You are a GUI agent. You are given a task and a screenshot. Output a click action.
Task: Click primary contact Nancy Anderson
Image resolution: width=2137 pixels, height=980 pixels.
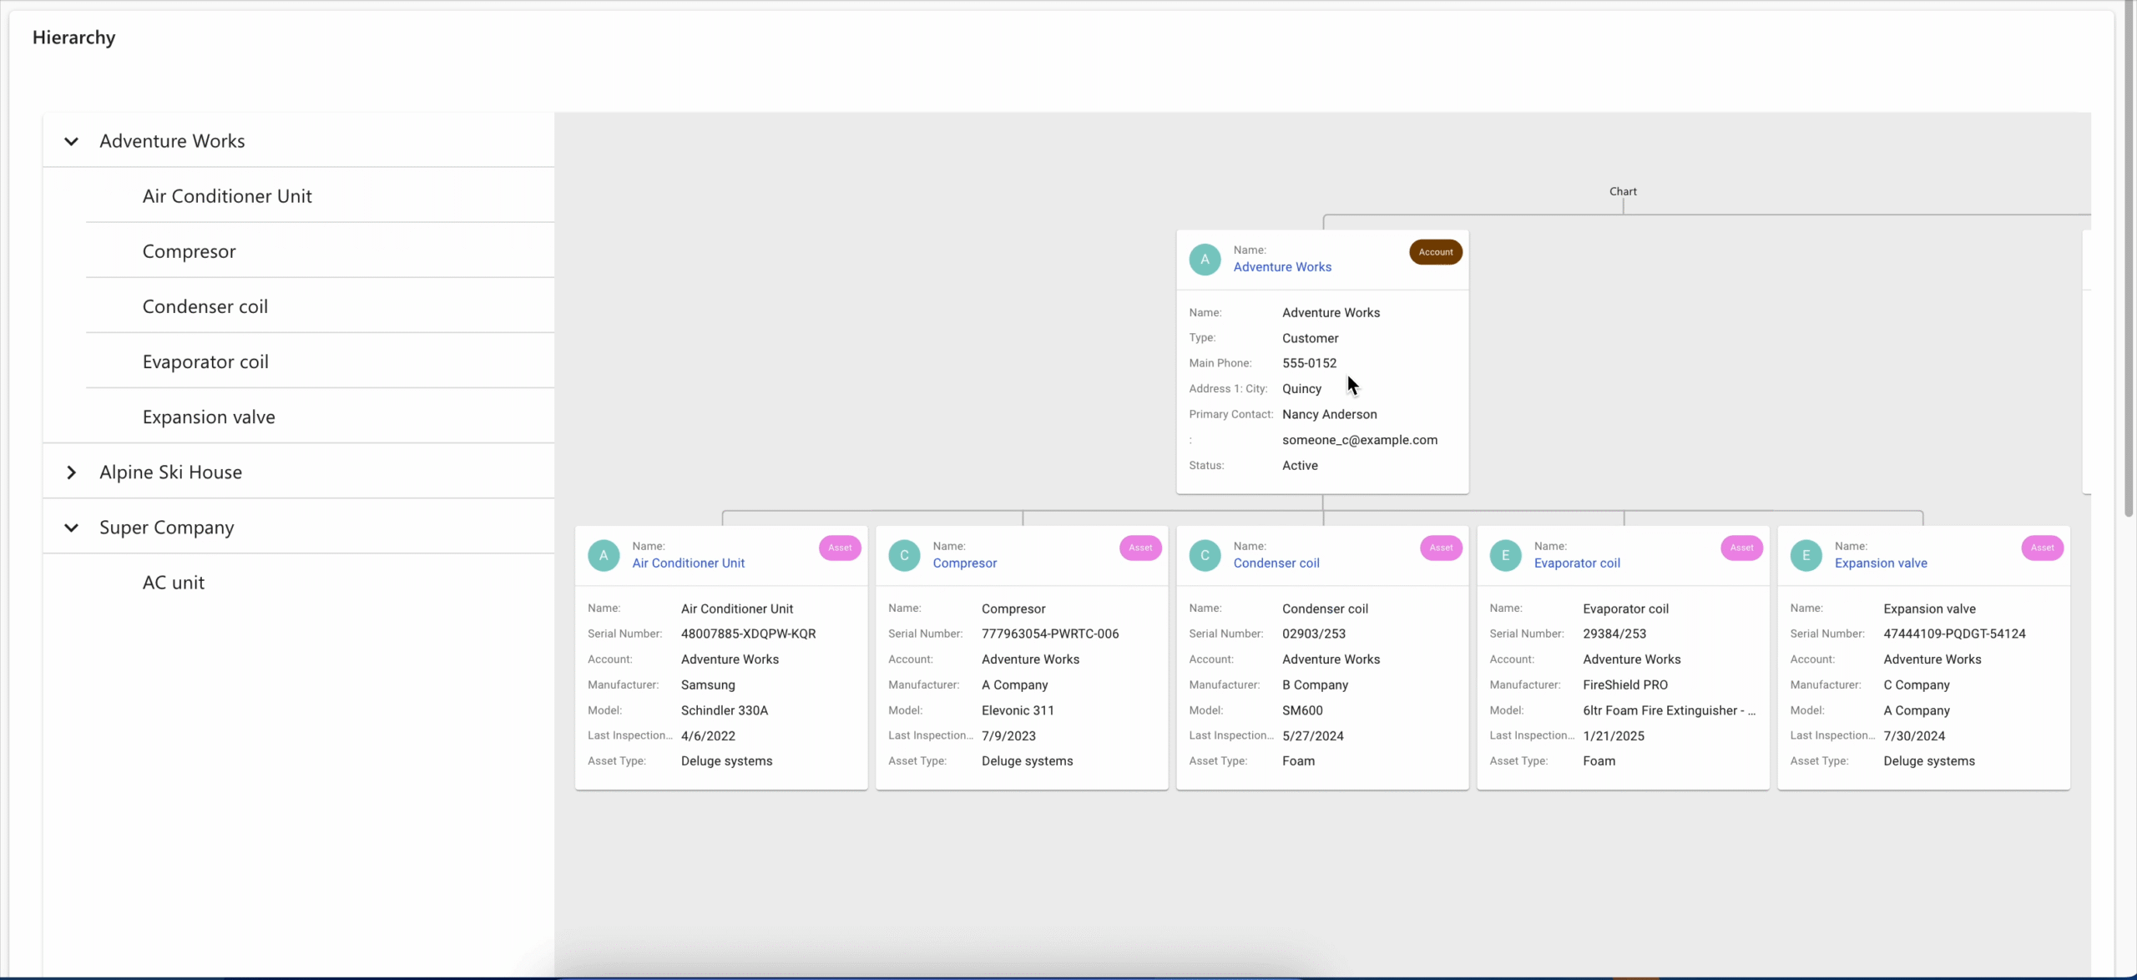(1330, 414)
